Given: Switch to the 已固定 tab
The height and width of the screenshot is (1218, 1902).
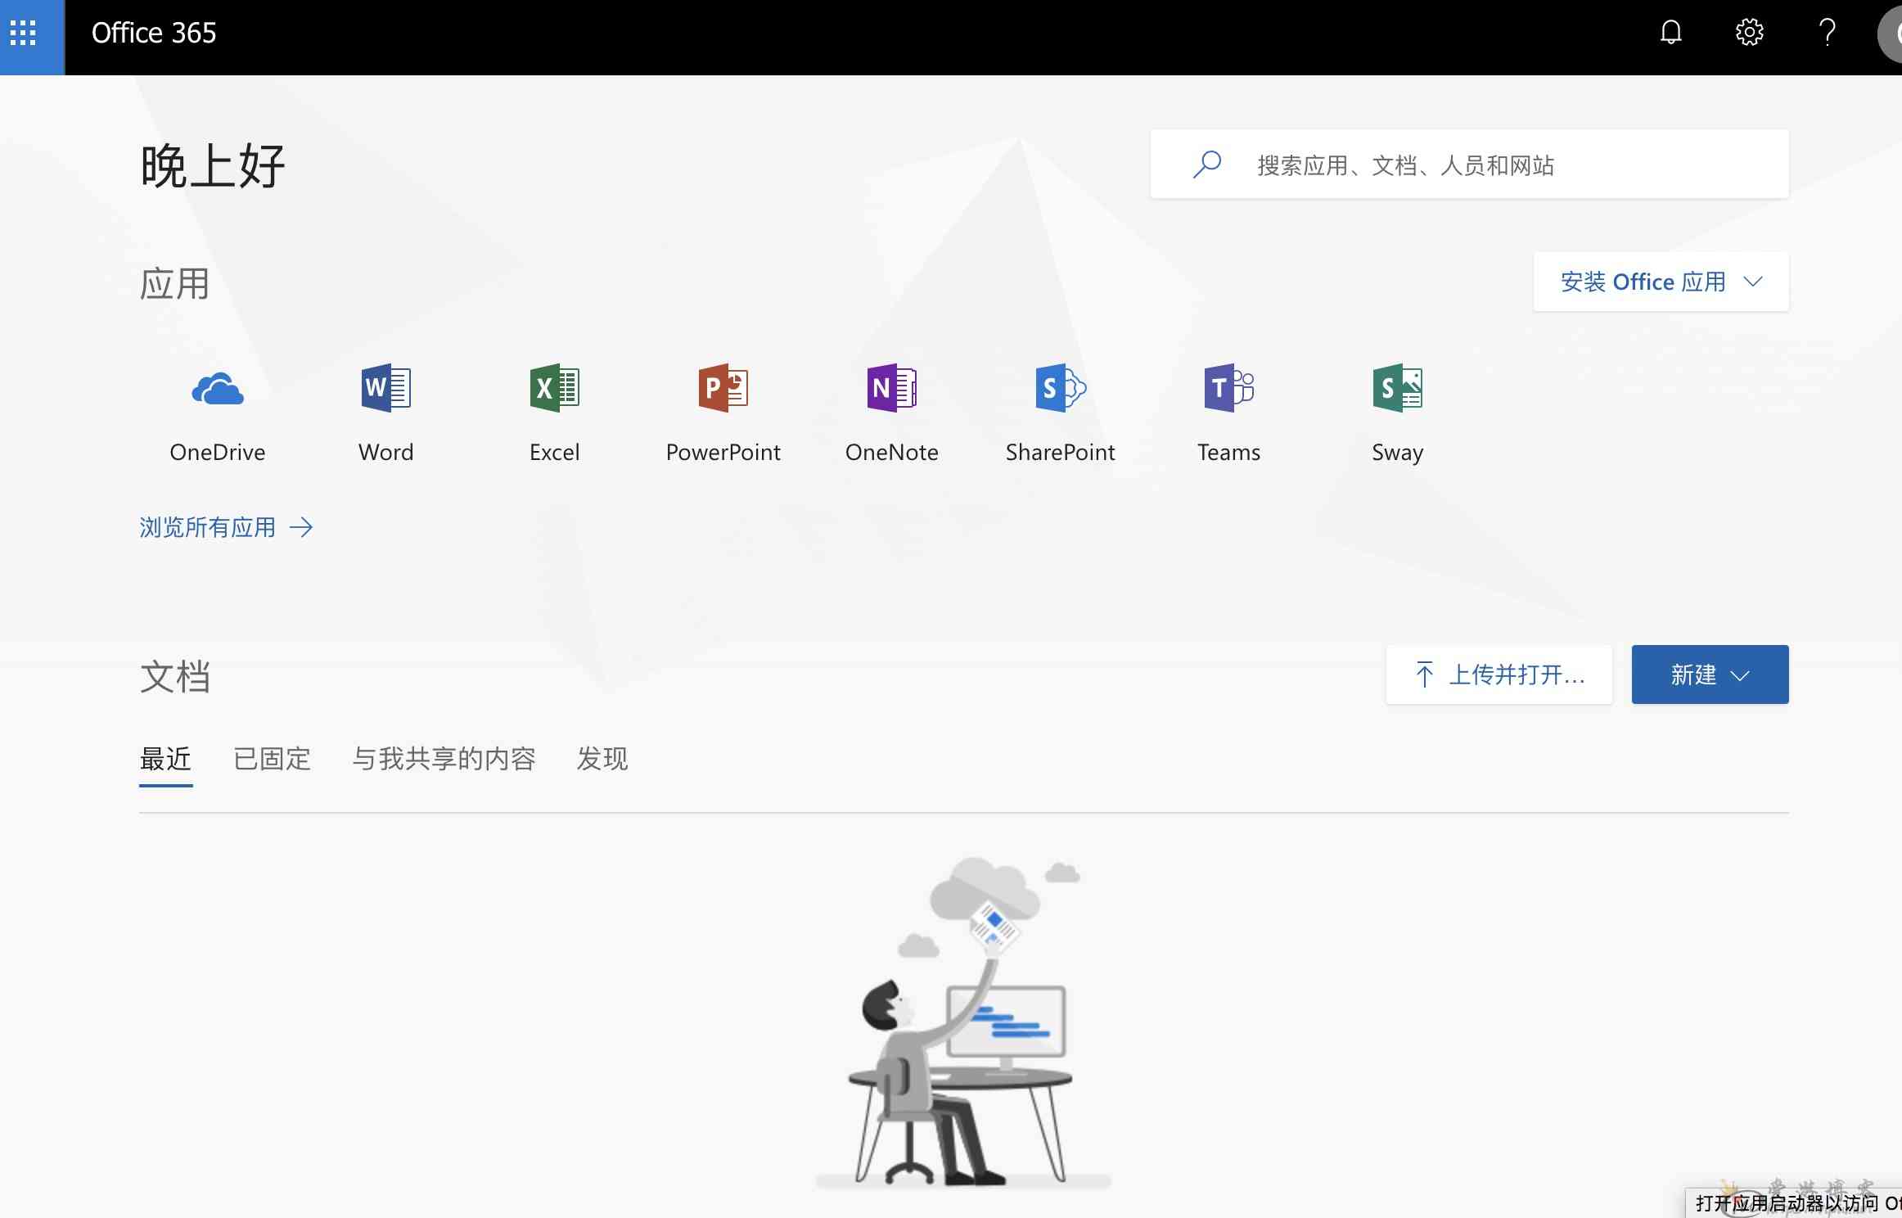Looking at the screenshot, I should (272, 760).
